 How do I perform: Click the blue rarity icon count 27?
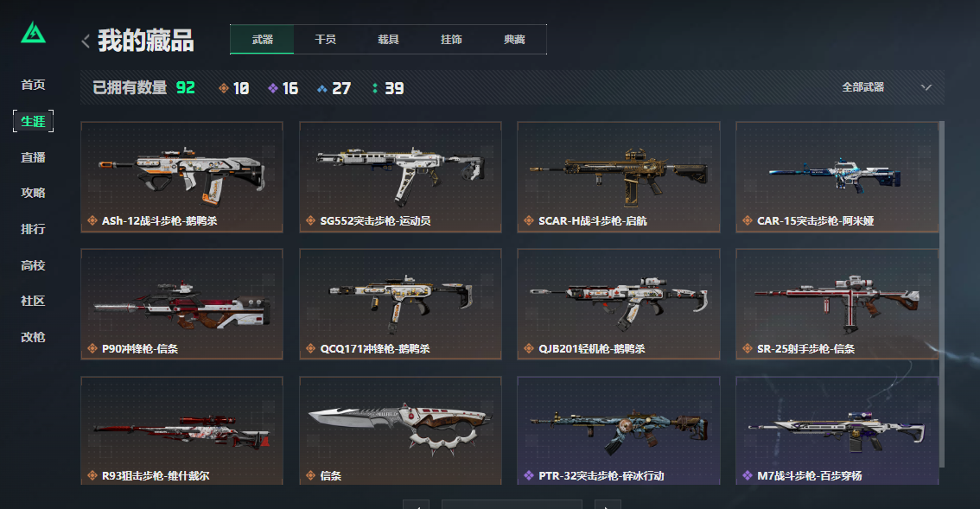click(x=334, y=88)
